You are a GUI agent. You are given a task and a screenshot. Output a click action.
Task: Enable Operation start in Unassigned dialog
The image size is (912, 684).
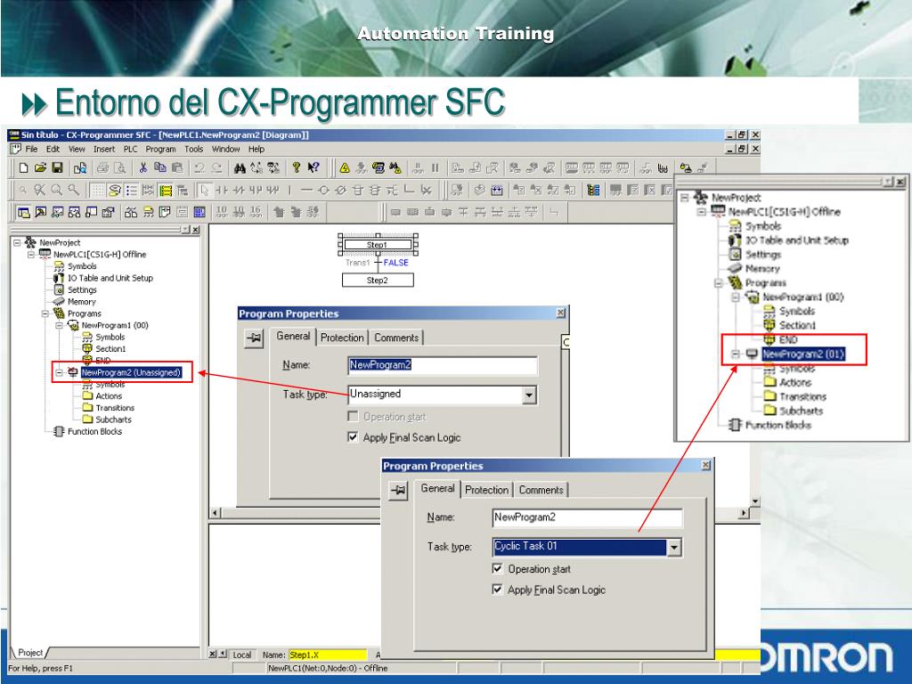(353, 417)
